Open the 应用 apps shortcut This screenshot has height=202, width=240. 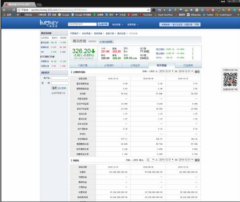[7, 15]
